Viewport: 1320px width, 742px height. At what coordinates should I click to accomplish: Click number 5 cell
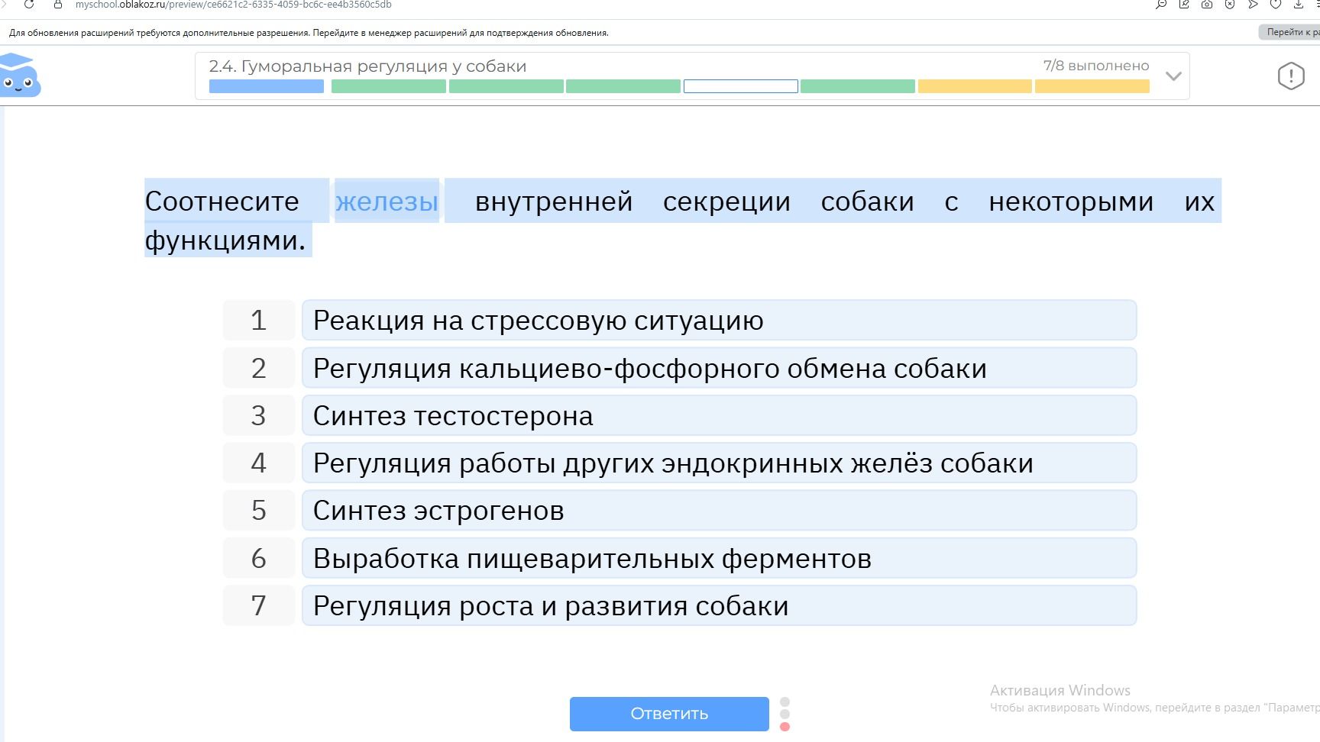coord(259,510)
